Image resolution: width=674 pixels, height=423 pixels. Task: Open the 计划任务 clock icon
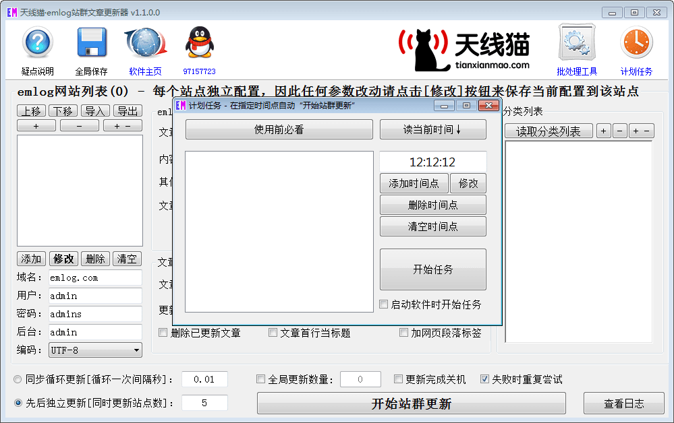637,42
